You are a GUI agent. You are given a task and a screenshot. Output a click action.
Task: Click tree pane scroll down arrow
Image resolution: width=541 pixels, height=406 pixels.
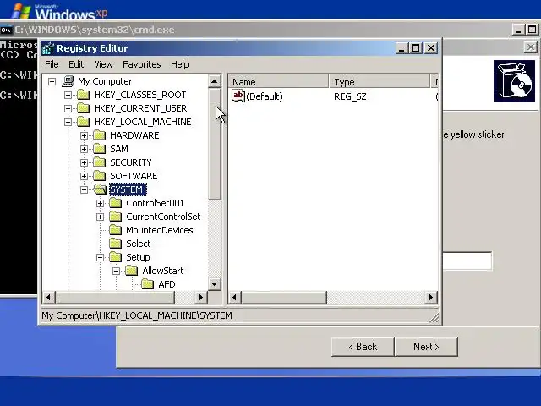coord(214,284)
